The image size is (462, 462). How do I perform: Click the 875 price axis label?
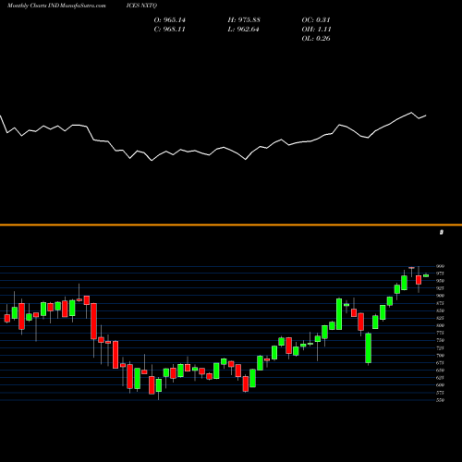440,303
